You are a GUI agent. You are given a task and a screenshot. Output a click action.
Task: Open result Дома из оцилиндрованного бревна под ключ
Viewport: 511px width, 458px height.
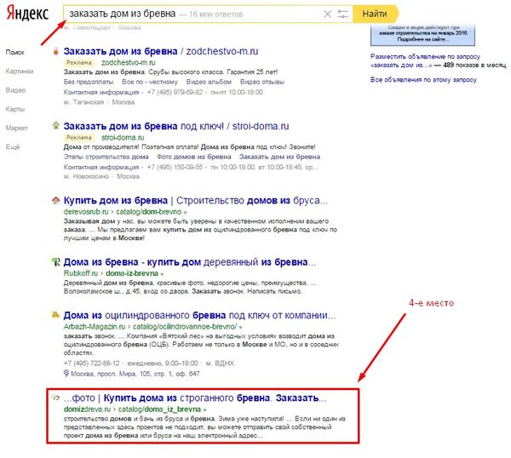pyautogui.click(x=199, y=315)
